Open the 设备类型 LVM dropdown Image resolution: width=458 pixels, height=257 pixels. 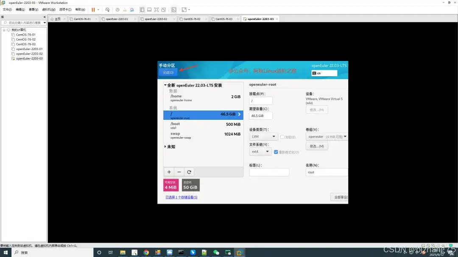pyautogui.click(x=263, y=136)
